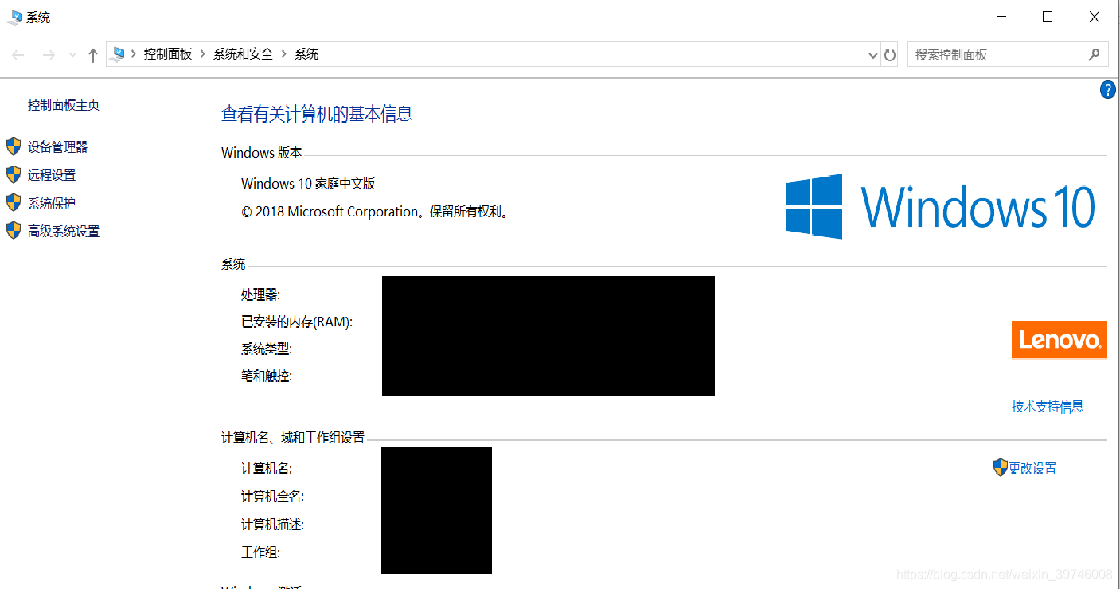This screenshot has height=589, width=1120.
Task: Select 系统和安全 in the breadcrumb
Action: click(243, 54)
